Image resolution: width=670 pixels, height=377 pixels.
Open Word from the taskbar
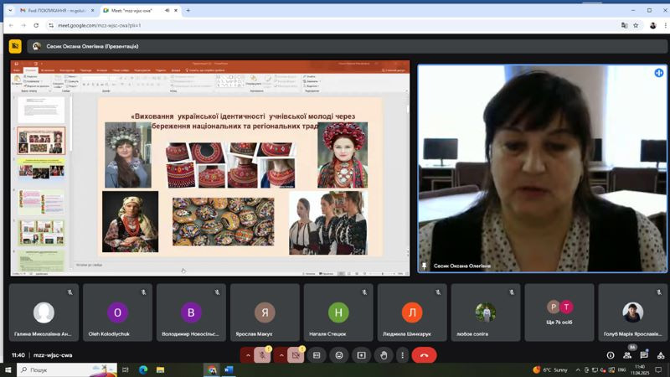[229, 369]
